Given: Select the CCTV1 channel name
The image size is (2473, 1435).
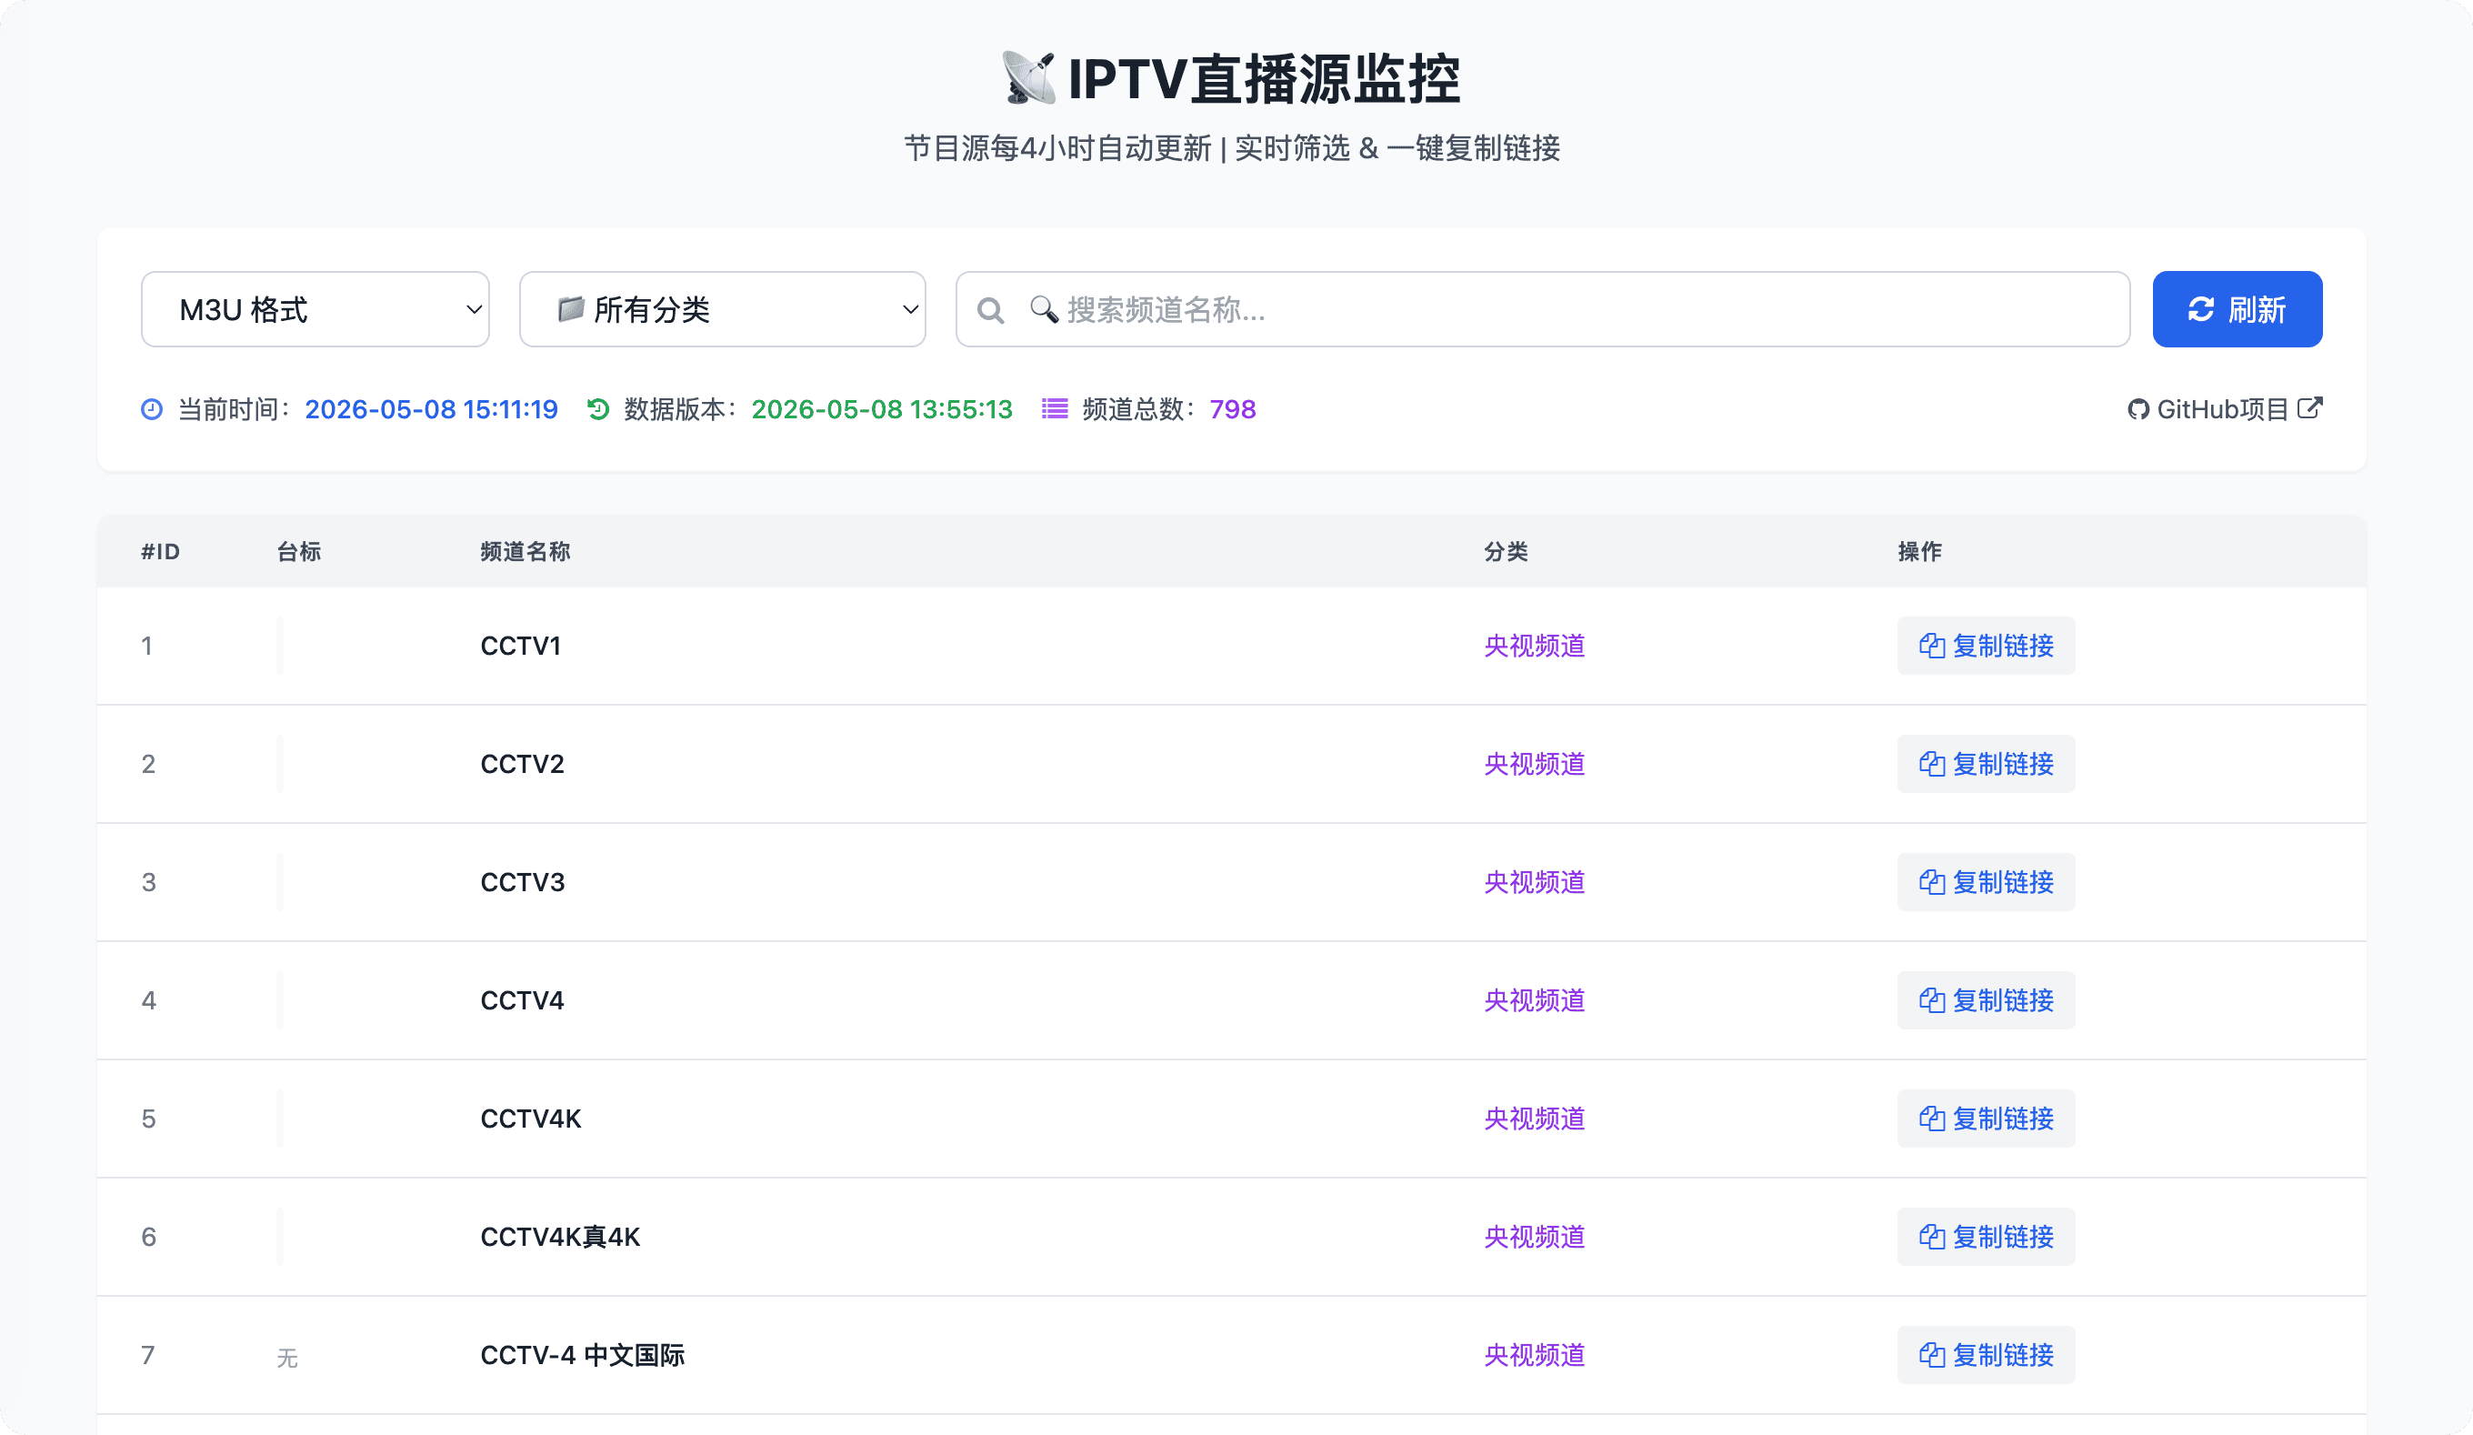Looking at the screenshot, I should point(521,646).
